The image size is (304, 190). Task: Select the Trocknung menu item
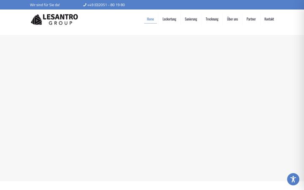212,19
